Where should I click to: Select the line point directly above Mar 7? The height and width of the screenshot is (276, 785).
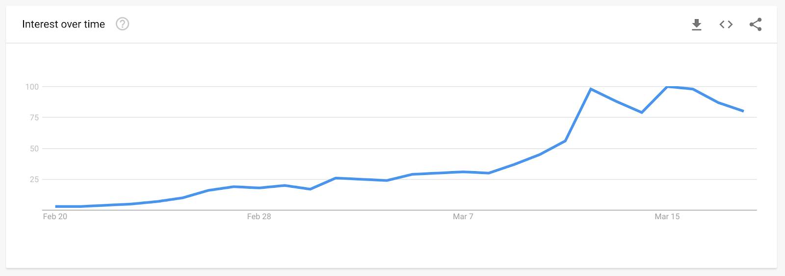point(463,172)
